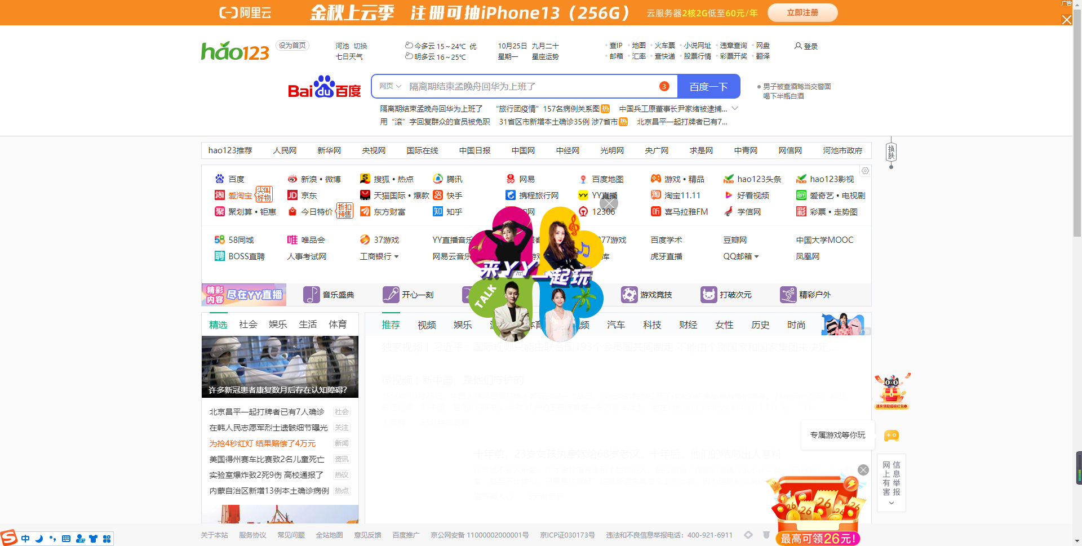The height and width of the screenshot is (546, 1082).
Task: Open the 聚划算 icon link
Action: click(219, 211)
